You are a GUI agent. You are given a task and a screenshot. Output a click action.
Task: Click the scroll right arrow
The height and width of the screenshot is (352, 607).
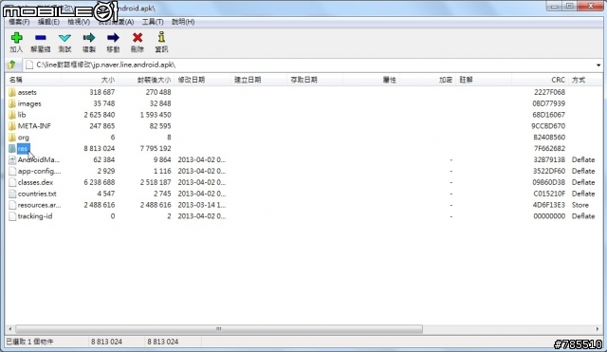pos(598,329)
